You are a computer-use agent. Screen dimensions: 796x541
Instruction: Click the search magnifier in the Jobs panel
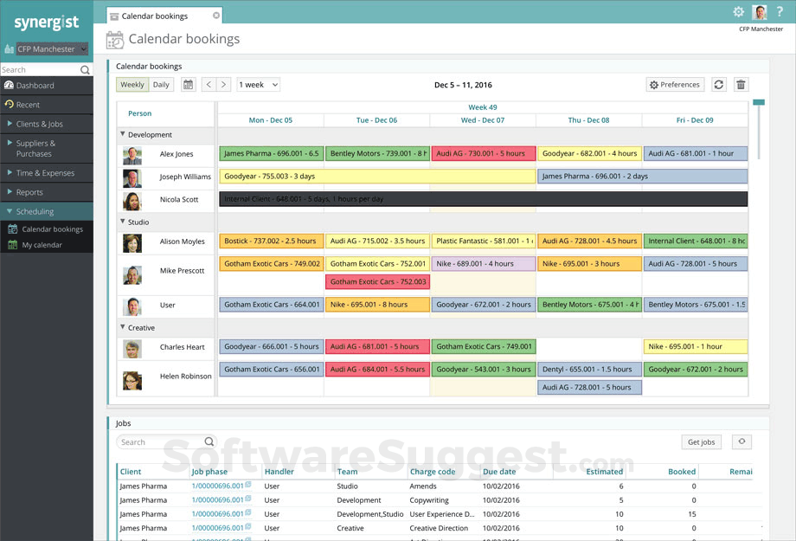tap(209, 441)
